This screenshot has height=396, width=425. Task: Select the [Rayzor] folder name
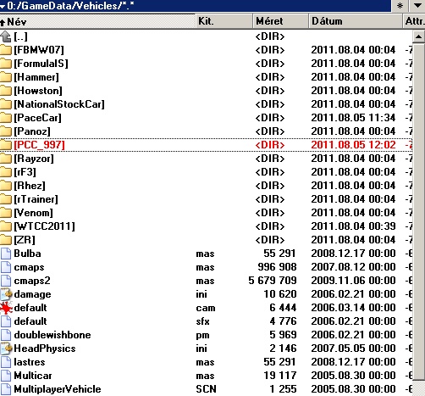coord(34,159)
